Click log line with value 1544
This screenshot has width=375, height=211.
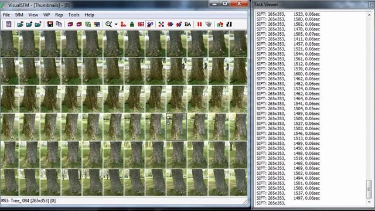click(288, 54)
